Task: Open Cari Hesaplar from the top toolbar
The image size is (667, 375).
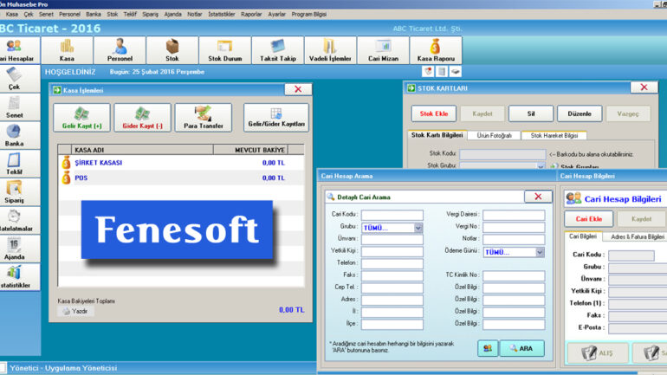Action: click(19, 50)
